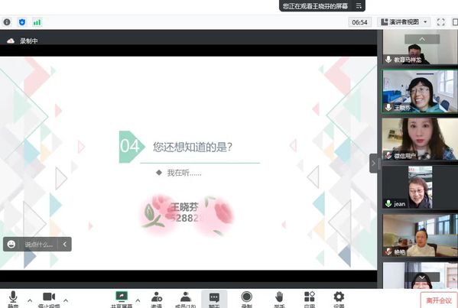
Task: Open the members (18) list
Action: coord(186,297)
